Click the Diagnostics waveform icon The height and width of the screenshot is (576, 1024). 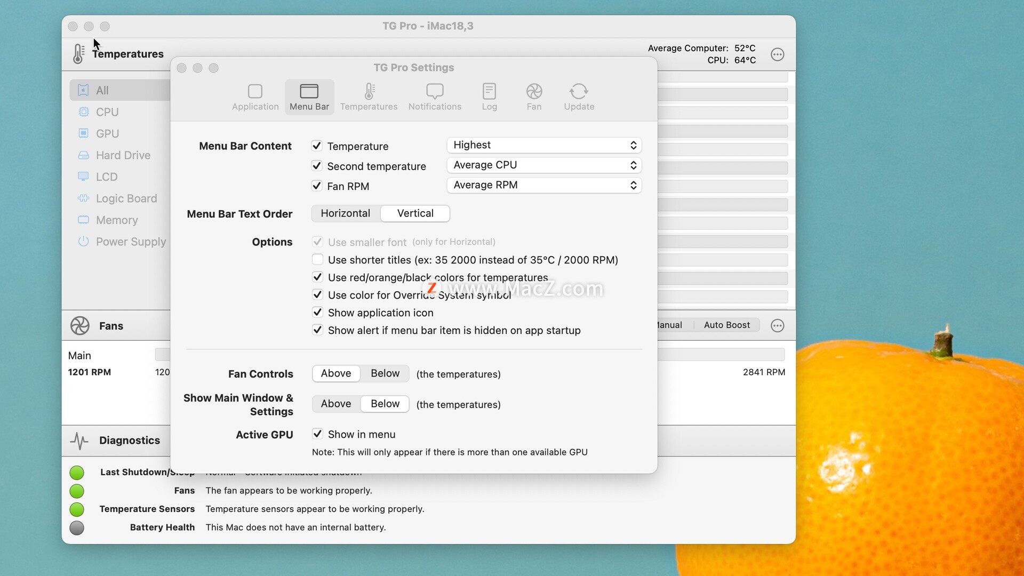click(79, 441)
